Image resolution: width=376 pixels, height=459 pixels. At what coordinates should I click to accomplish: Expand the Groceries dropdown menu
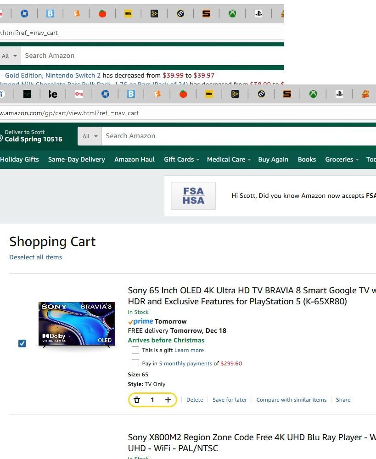pos(342,160)
